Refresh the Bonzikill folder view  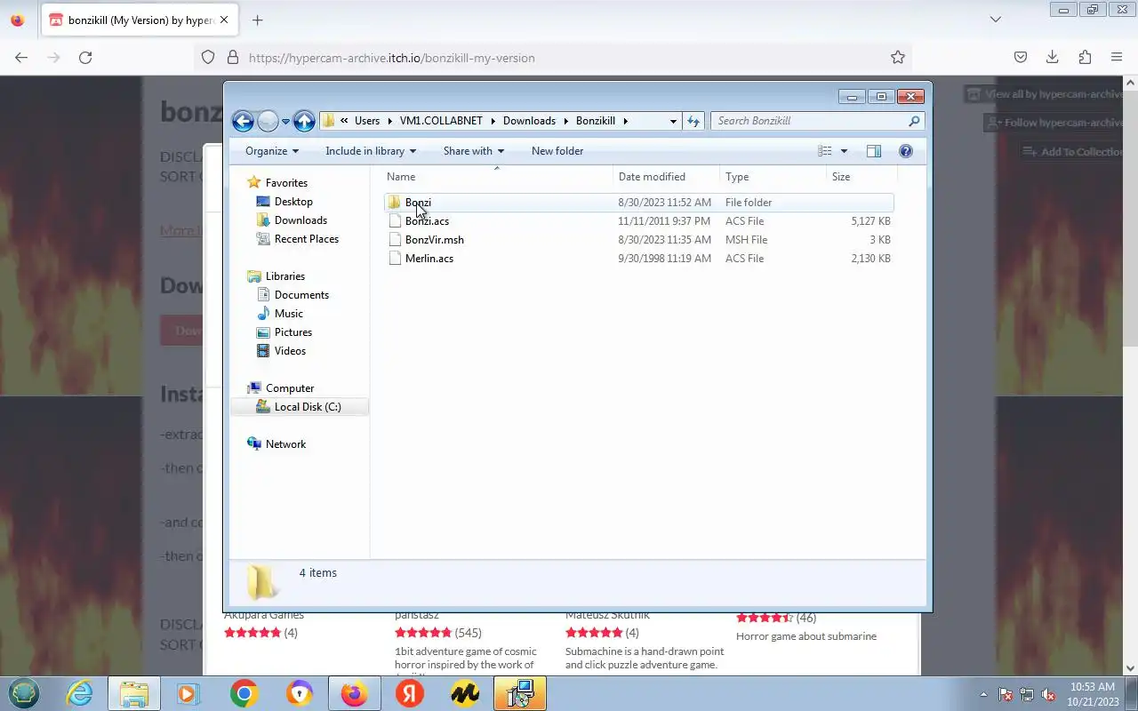pos(693,121)
